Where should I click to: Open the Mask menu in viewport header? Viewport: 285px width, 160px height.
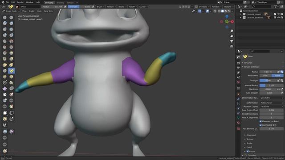pos(39,11)
